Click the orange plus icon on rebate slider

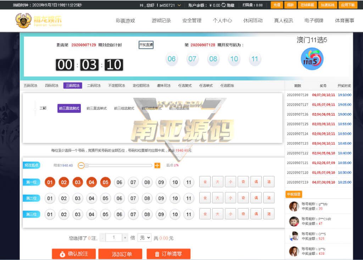pos(157,165)
